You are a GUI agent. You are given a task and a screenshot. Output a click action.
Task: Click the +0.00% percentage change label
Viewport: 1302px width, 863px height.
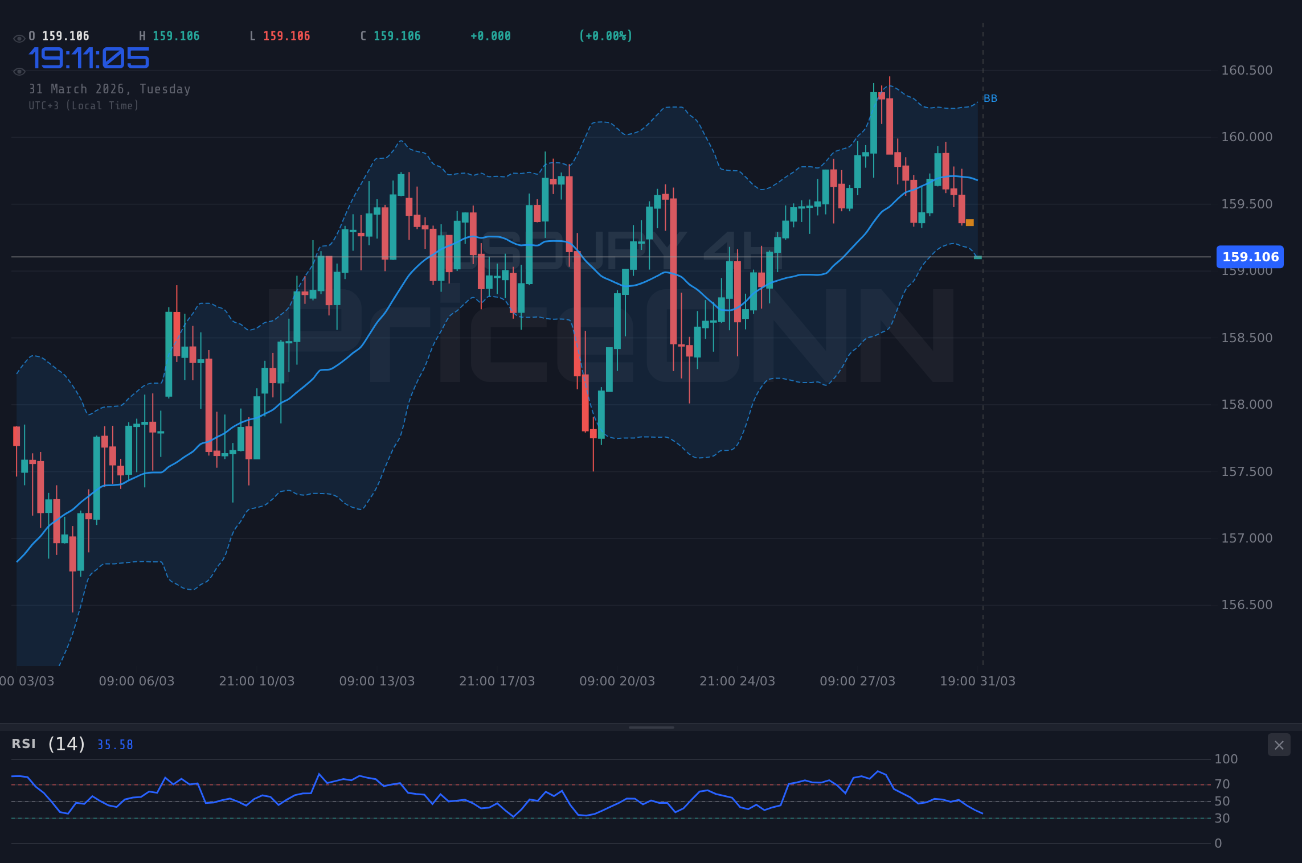(x=605, y=35)
